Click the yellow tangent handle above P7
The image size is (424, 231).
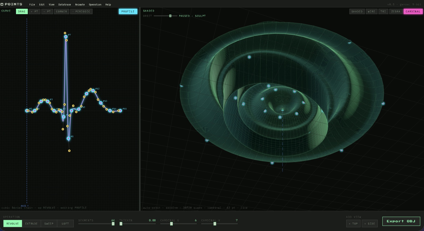[x=65, y=33]
